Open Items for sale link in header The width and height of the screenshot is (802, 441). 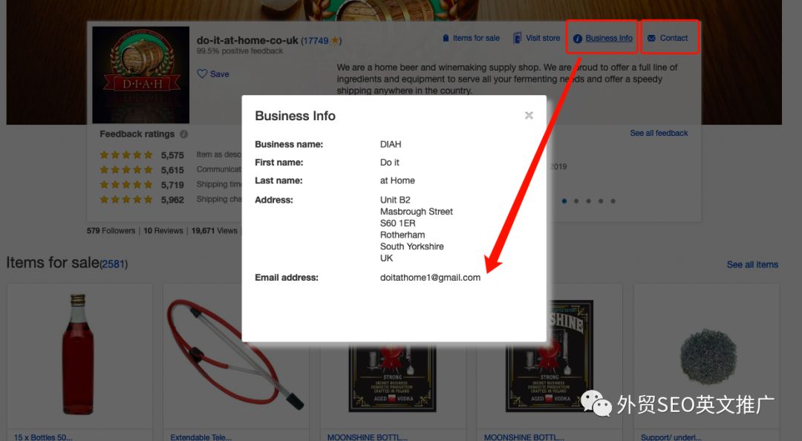pos(476,38)
